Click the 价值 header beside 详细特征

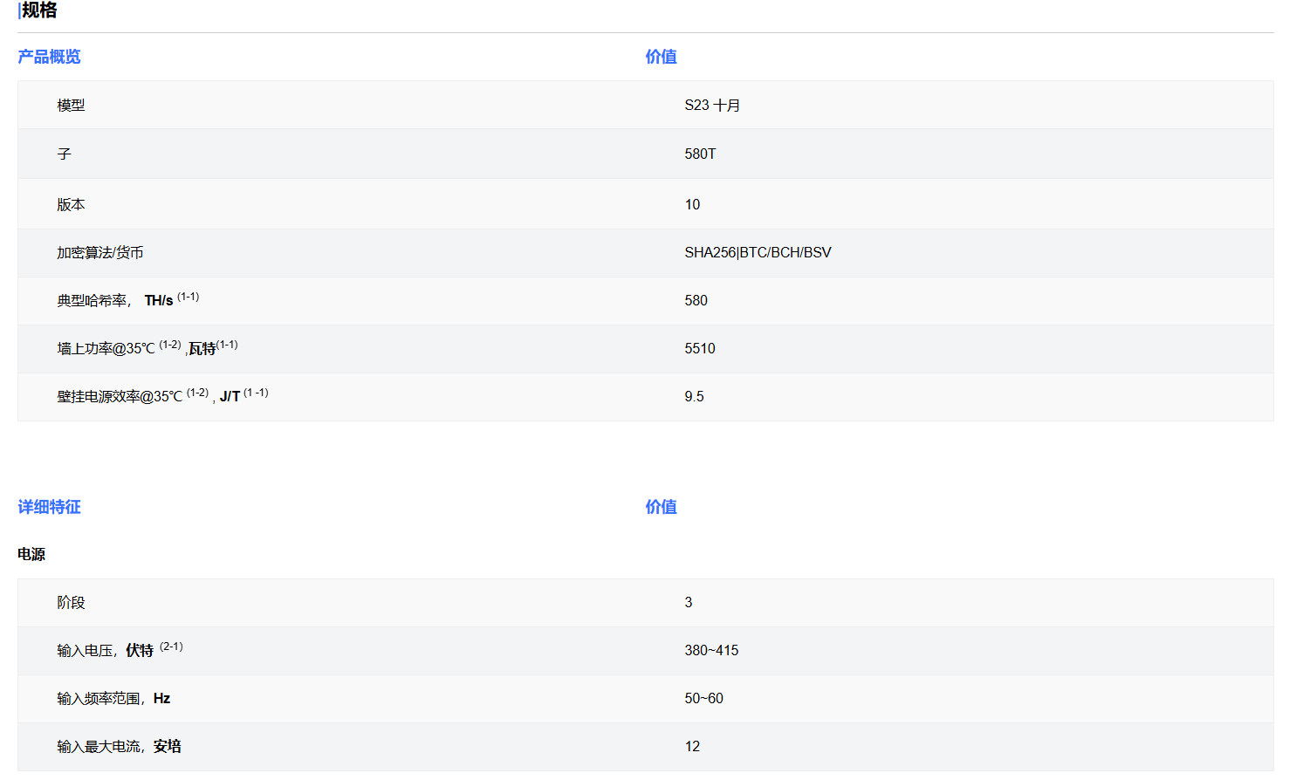[x=661, y=507]
